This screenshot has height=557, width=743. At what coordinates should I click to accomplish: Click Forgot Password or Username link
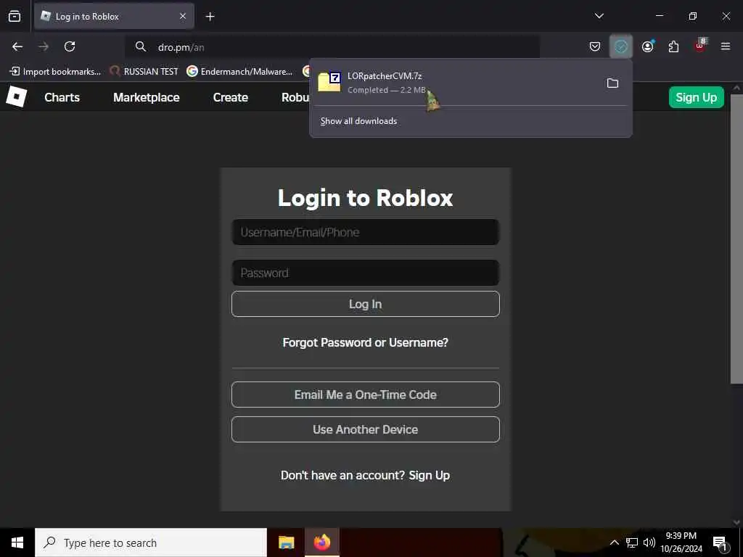click(366, 342)
